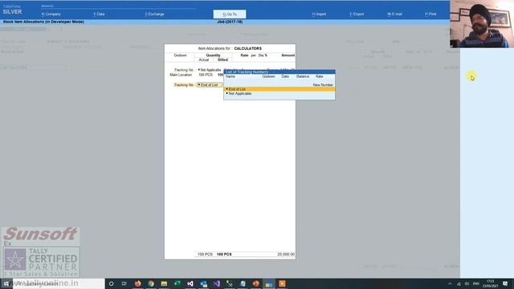Open the Y: Data menu
This screenshot has width=514, height=289.
pyautogui.click(x=99, y=14)
